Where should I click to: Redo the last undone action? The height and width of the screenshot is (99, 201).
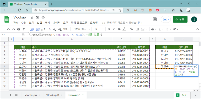coord(14,29)
